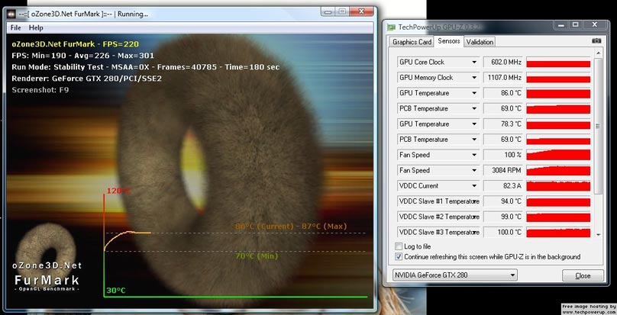
Task: Open the GPU Core Clock sensor dropdown
Action: [474, 62]
